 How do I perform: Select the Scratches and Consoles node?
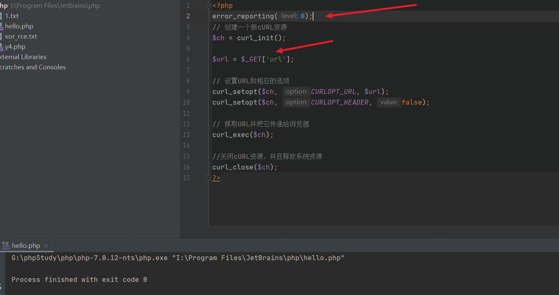[33, 67]
